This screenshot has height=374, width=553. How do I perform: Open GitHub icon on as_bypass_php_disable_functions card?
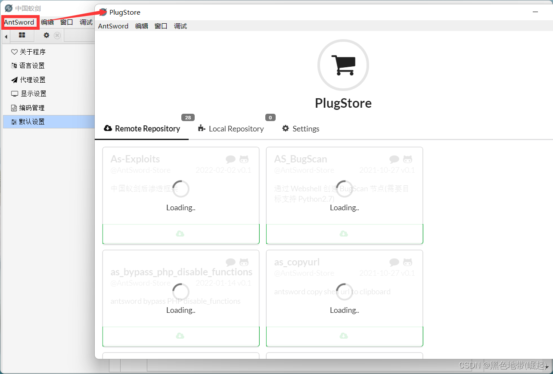coord(244,262)
